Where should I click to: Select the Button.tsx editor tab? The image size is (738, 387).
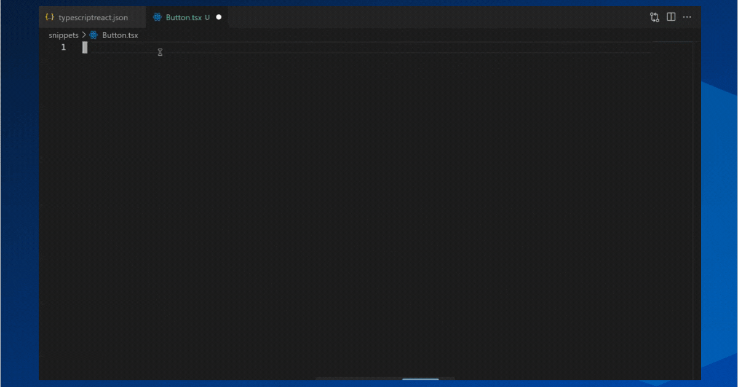point(187,17)
